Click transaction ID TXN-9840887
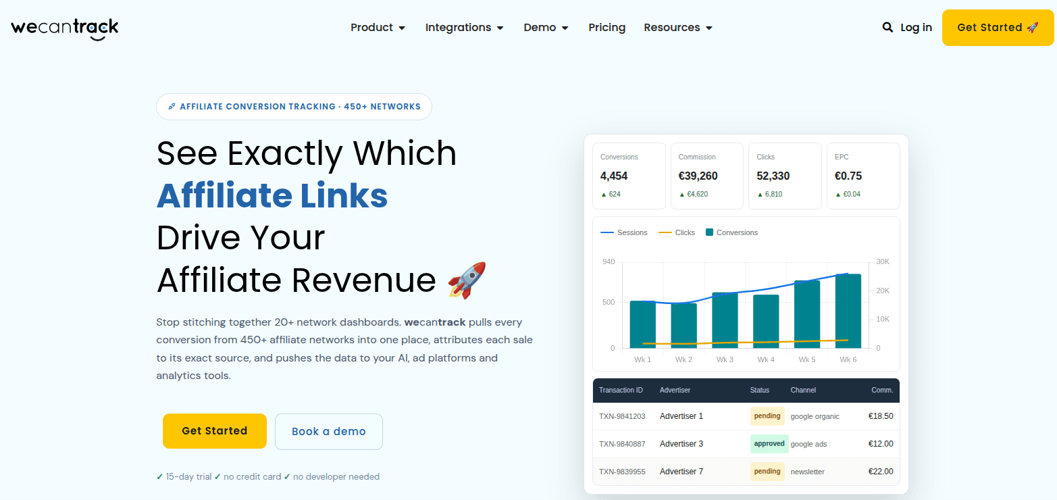Viewport: 1057px width, 500px height. [622, 444]
